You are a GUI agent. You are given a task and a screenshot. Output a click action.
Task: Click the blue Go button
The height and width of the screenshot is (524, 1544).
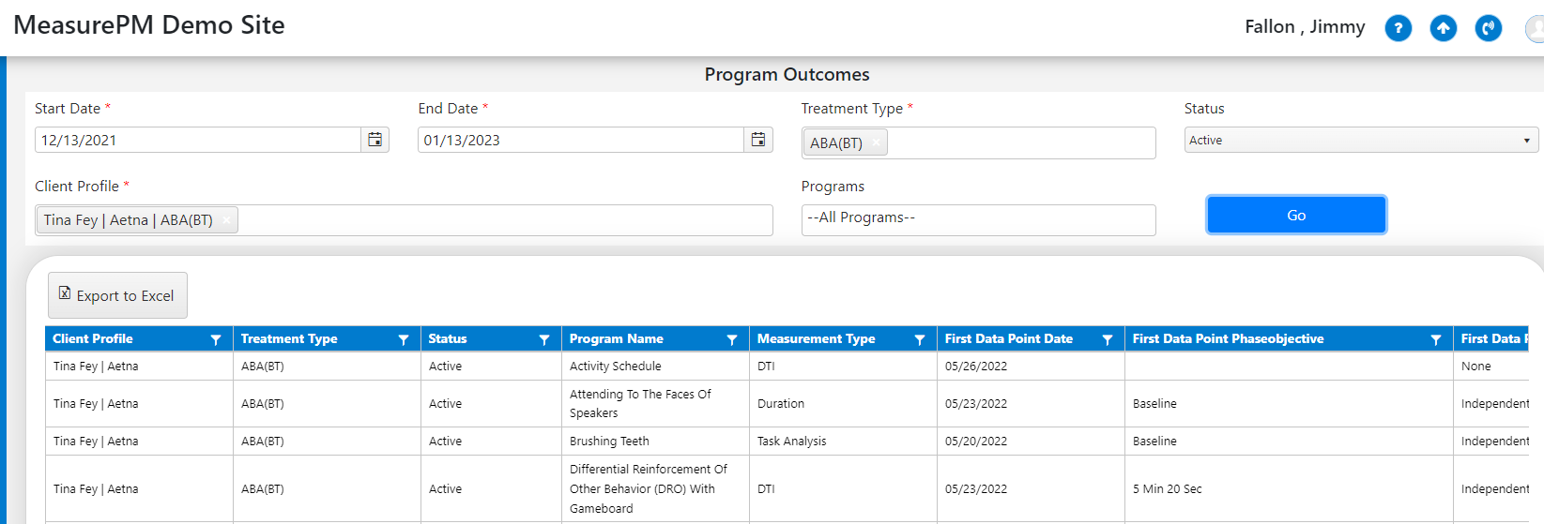[x=1296, y=215]
